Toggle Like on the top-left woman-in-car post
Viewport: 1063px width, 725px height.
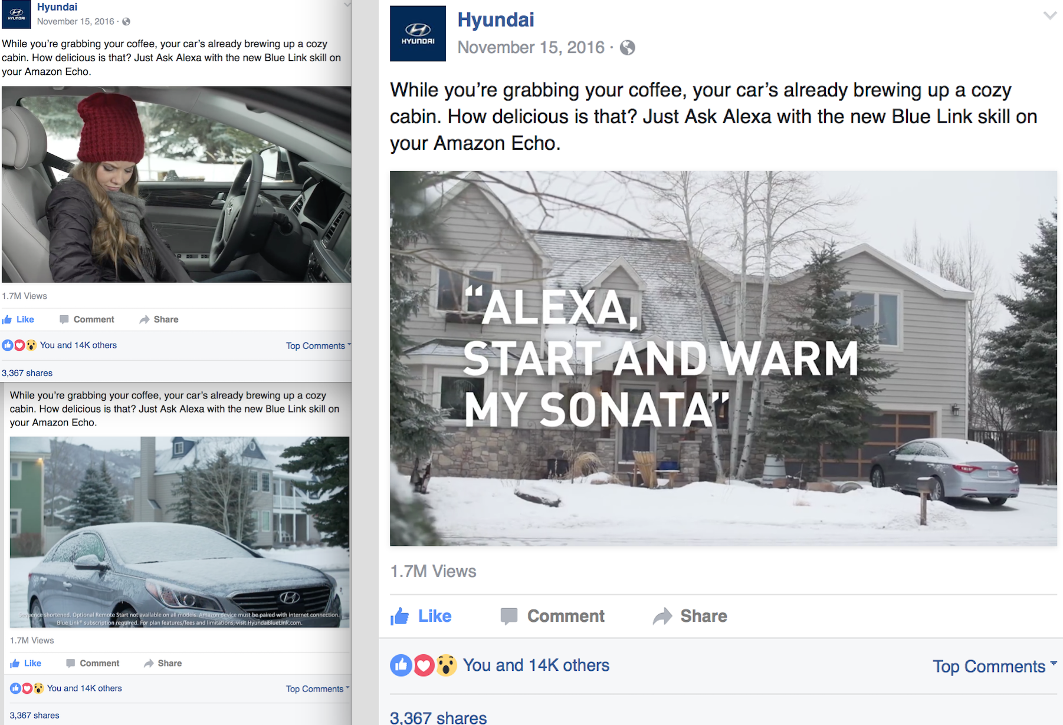(x=19, y=319)
